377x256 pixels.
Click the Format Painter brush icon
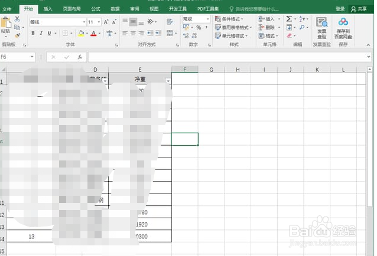pos(17,36)
